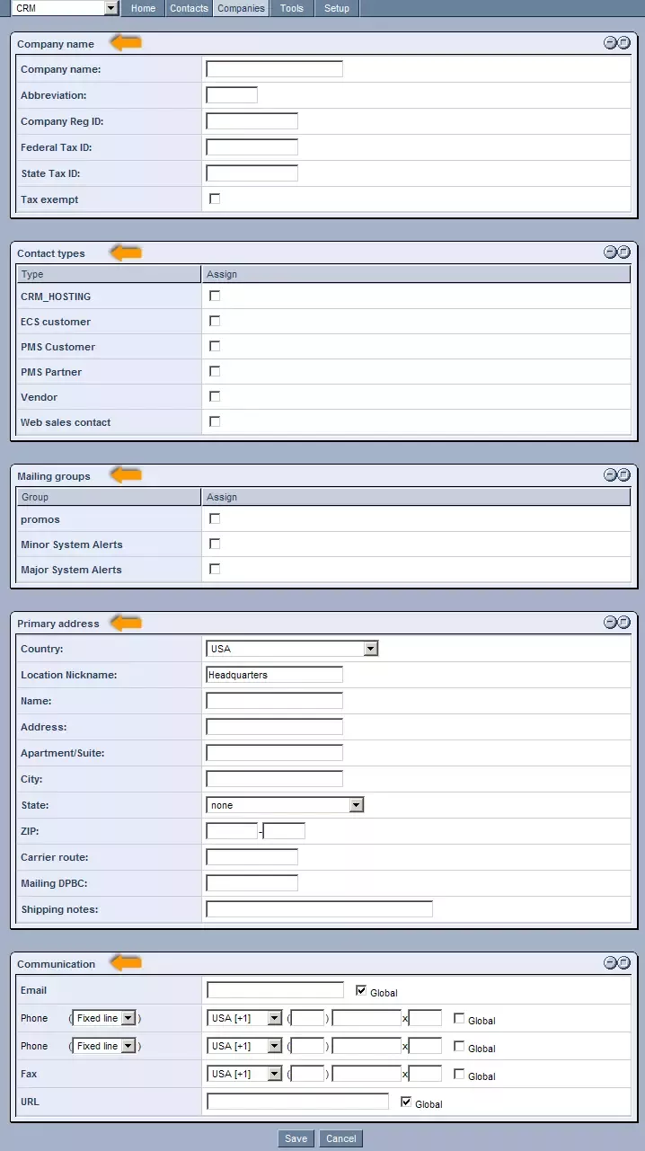The width and height of the screenshot is (645, 1151).
Task: Click the Mailing DPBC field
Action: click(252, 883)
